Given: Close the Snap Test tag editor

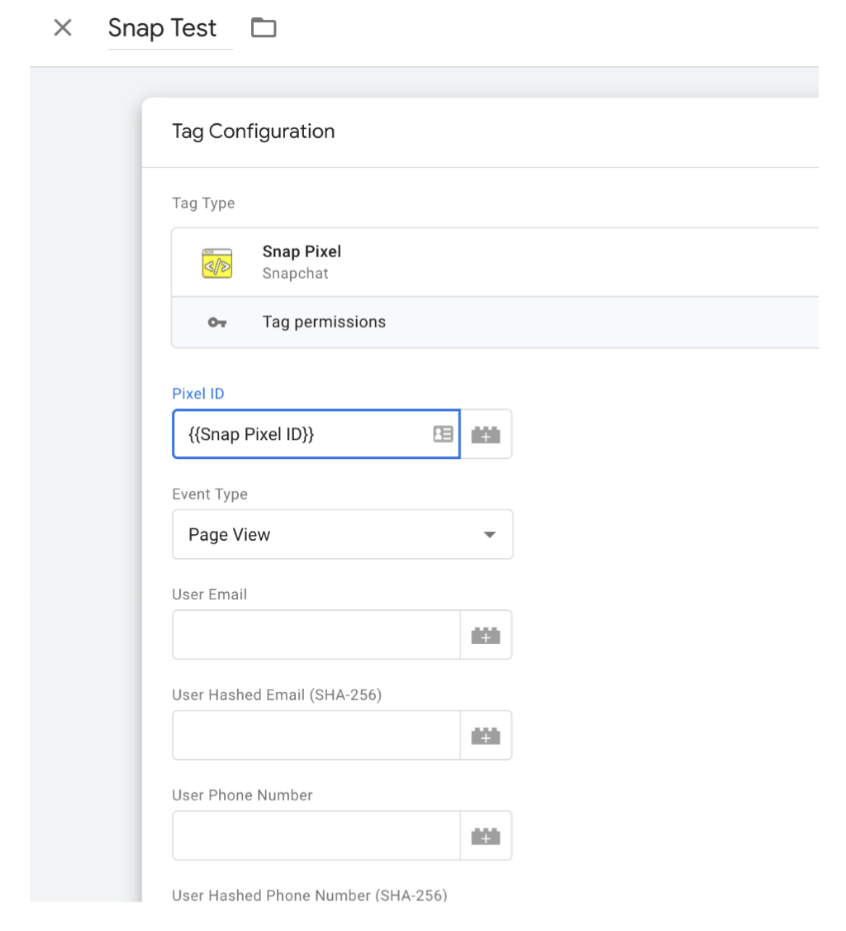Looking at the screenshot, I should [x=62, y=27].
